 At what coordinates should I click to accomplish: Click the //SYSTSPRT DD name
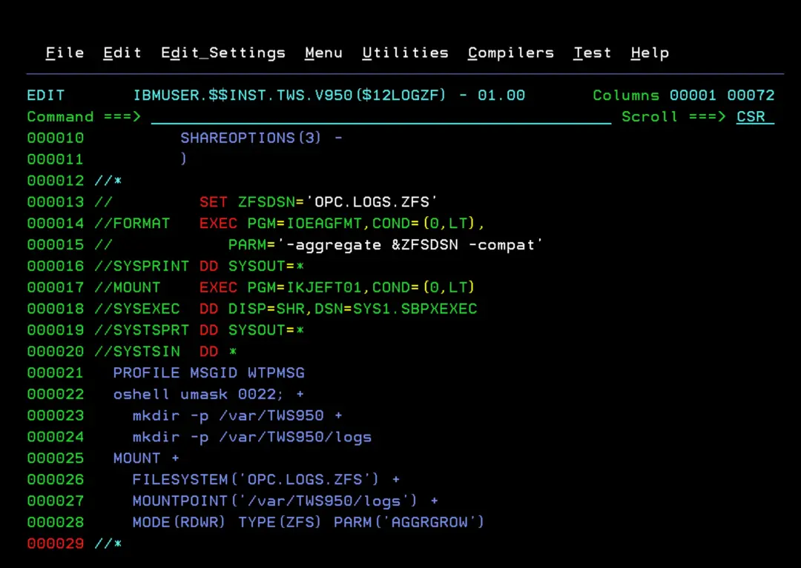tap(142, 331)
